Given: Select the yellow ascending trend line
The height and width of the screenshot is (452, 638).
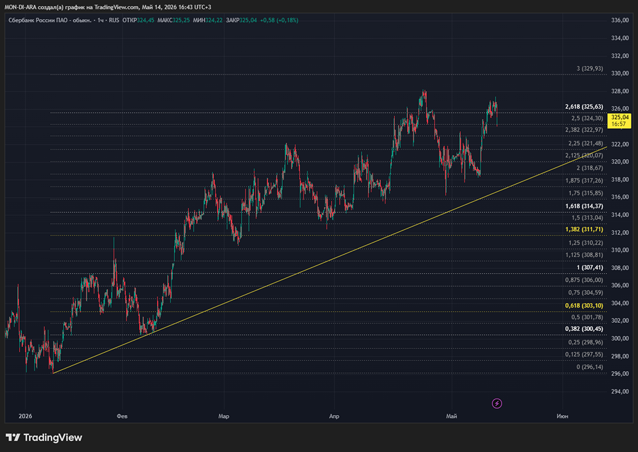Looking at the screenshot, I should (x=330, y=260).
